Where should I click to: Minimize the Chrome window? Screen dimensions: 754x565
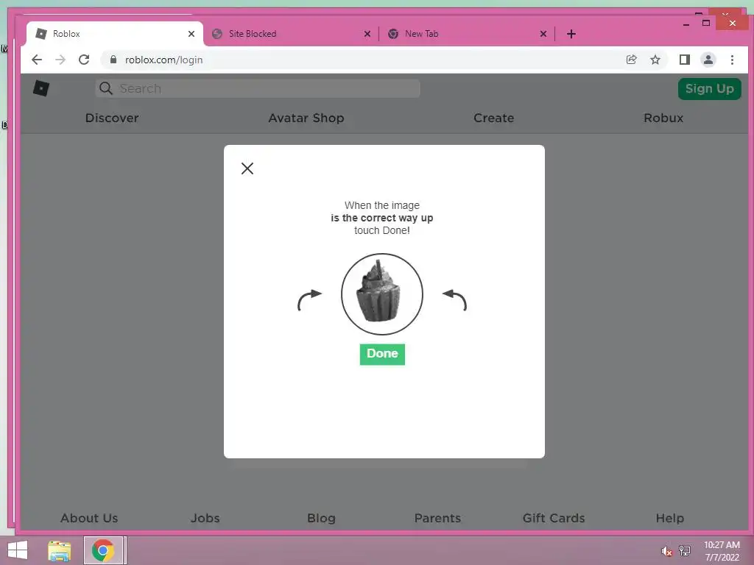686,24
